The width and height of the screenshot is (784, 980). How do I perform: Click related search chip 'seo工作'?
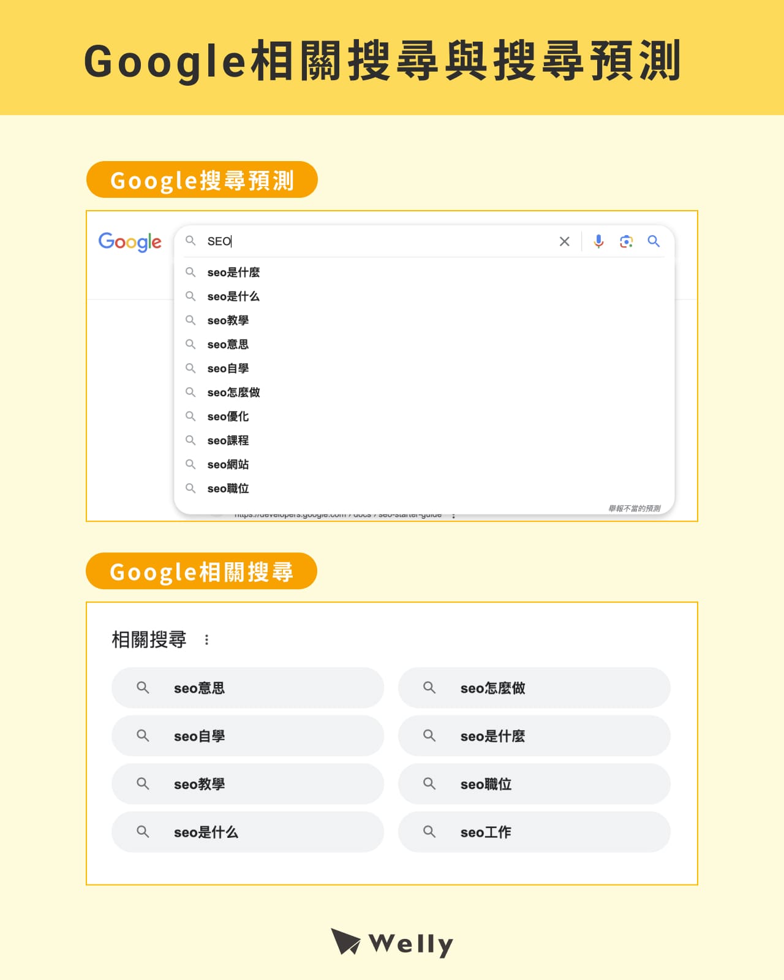tap(534, 832)
